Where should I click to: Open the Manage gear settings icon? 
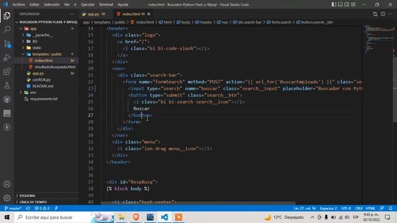coord(7,198)
